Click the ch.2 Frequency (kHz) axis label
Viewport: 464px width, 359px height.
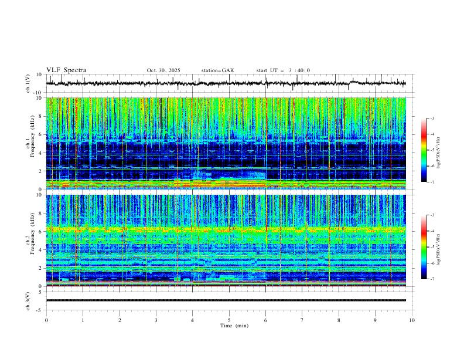pos(30,233)
